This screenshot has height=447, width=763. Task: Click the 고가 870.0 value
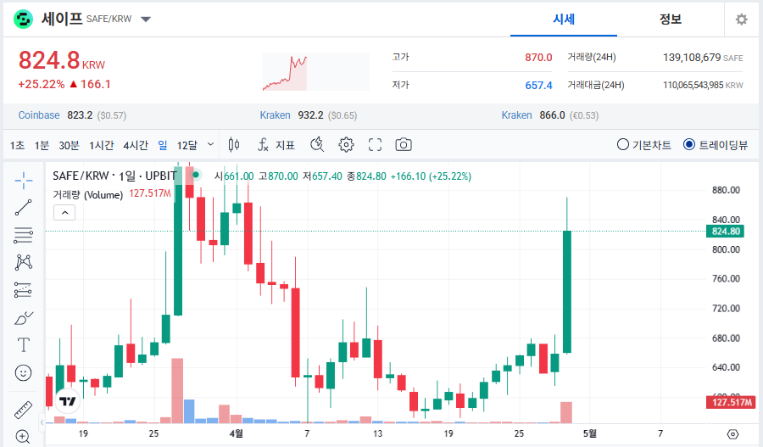coord(538,58)
